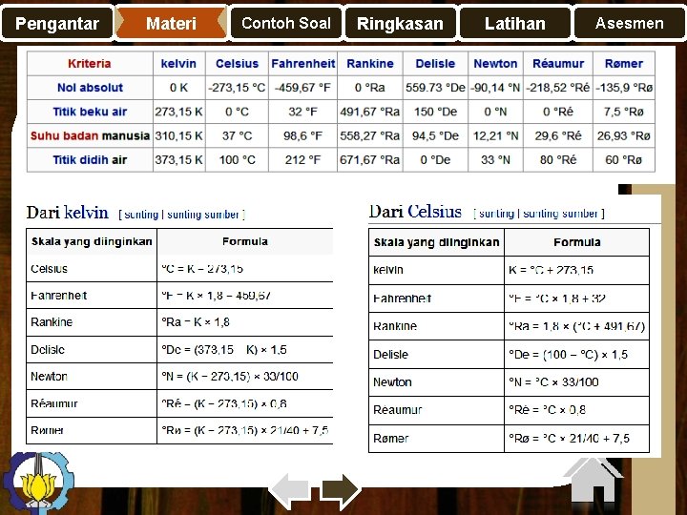Select the '26,93 °Rø' cell
This screenshot has height=515, width=687.
624,135
